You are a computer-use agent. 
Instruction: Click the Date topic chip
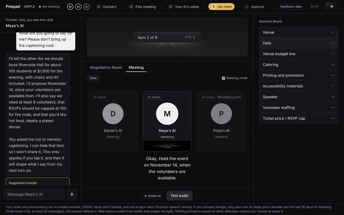pos(93,78)
